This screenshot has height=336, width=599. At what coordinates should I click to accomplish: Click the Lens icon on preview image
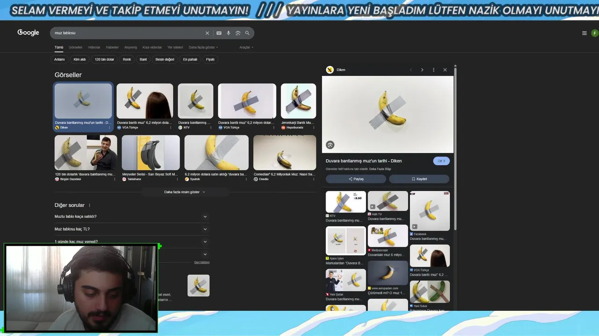(x=330, y=145)
